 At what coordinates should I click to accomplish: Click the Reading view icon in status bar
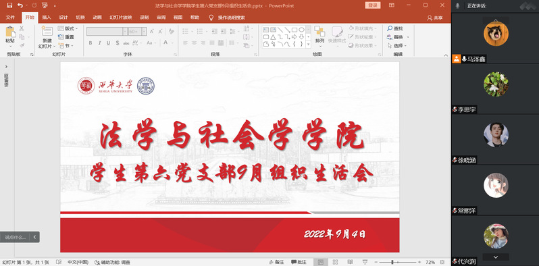pyautogui.click(x=350, y=262)
